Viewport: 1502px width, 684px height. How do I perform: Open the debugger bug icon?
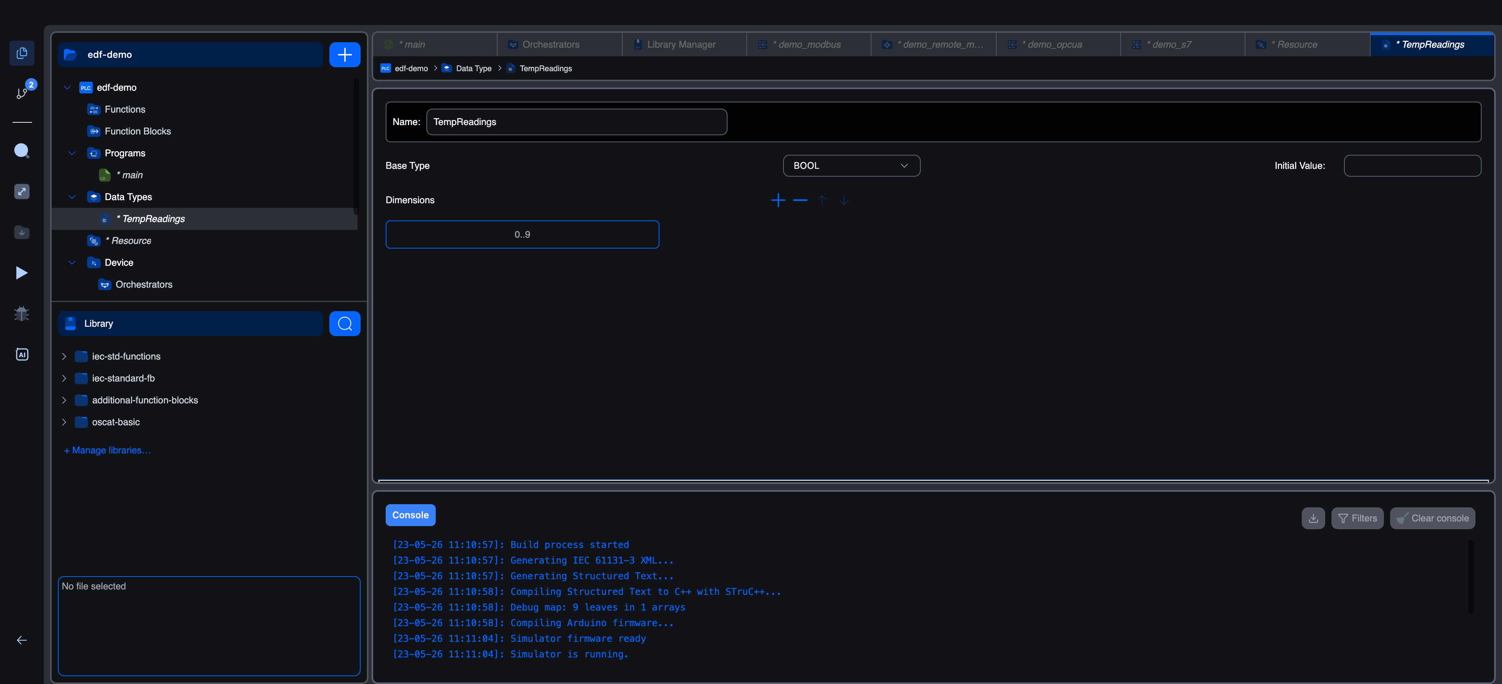(x=22, y=313)
